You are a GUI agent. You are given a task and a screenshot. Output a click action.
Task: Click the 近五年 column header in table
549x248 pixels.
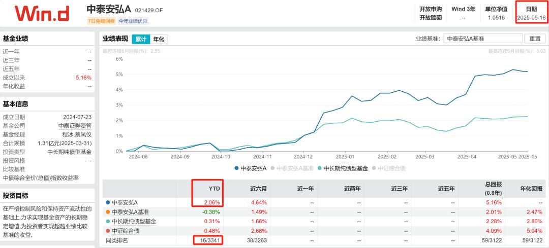[446, 189]
